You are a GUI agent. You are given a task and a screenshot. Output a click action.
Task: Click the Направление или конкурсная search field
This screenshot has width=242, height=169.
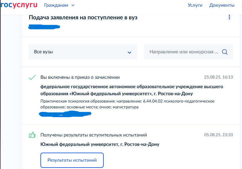pos(182,52)
